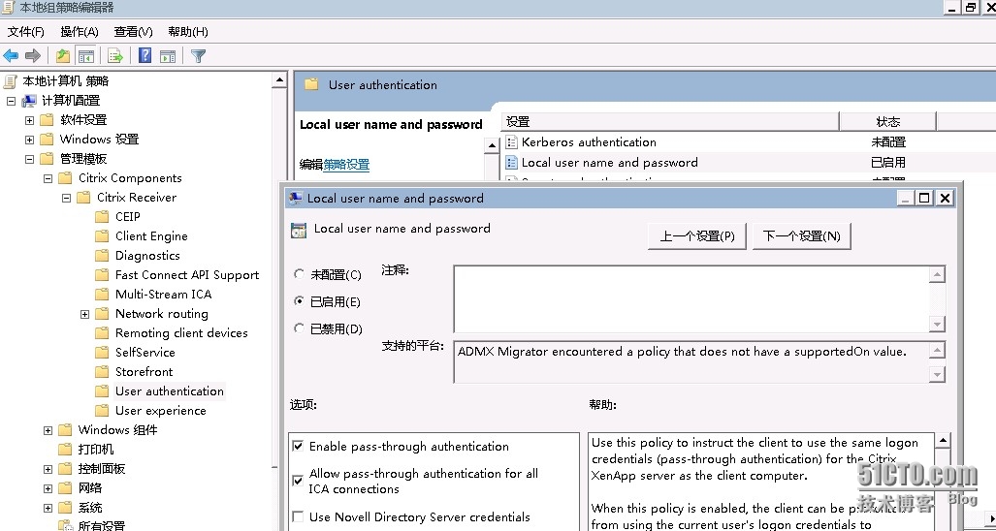Collapse the Citrix Components node
This screenshot has width=996, height=531.
click(48, 178)
